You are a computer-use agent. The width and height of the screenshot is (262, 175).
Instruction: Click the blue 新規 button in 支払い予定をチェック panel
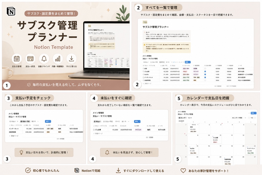(48, 121)
